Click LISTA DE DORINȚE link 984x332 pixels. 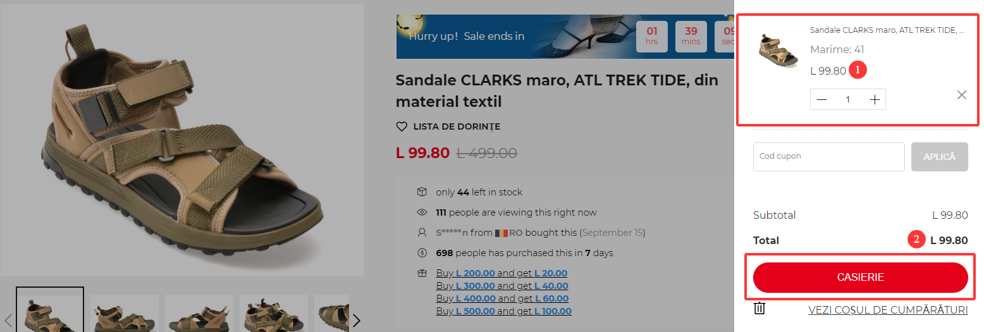[456, 126]
